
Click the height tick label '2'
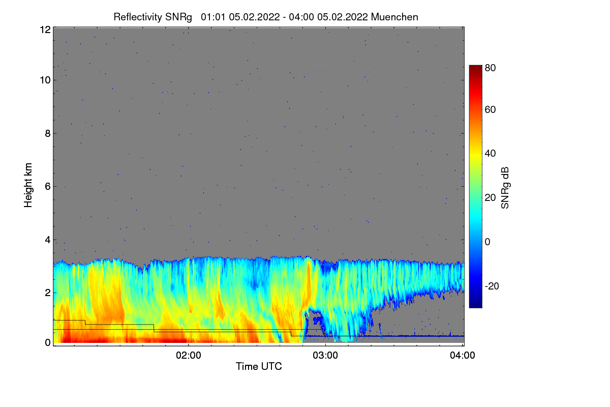coord(47,293)
